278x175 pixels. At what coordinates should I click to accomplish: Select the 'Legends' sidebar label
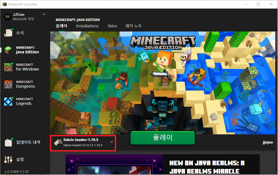point(24,103)
